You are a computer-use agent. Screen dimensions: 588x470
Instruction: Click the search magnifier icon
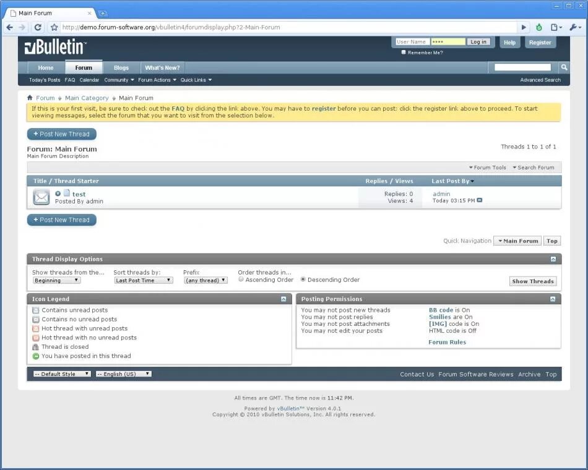click(564, 67)
